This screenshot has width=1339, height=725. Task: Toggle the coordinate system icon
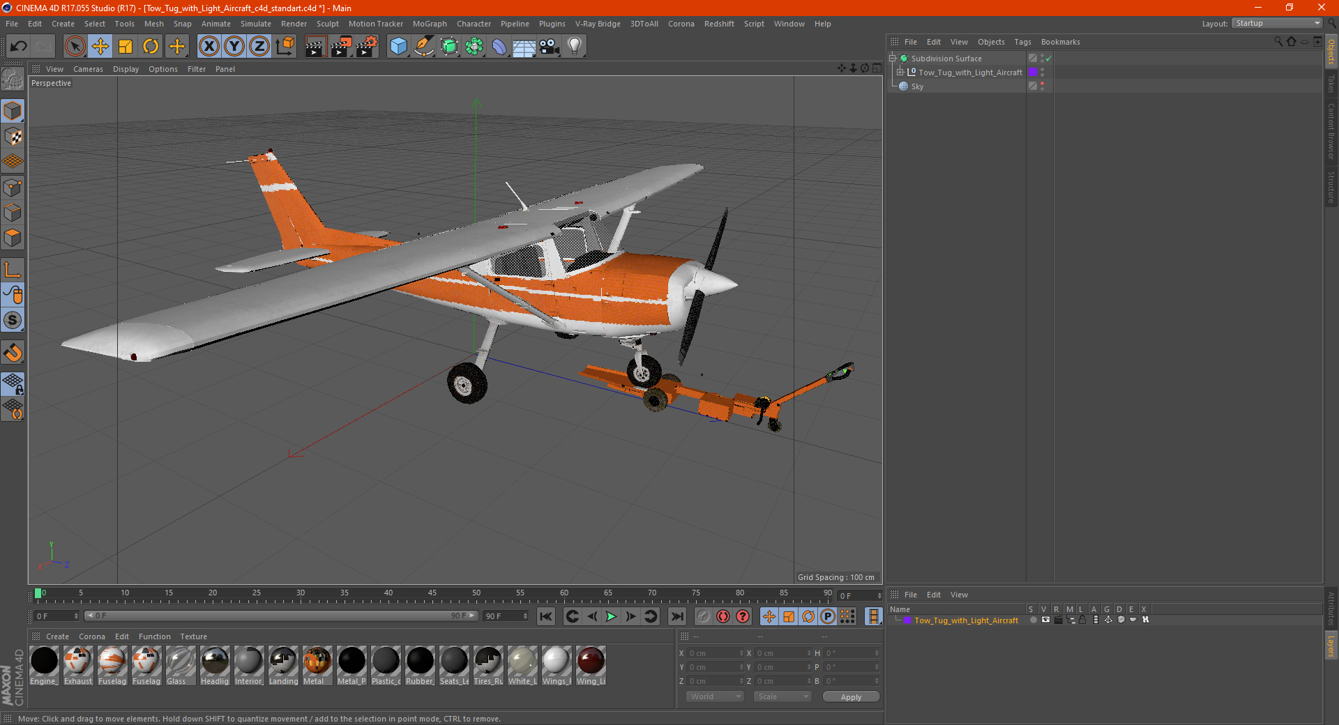click(285, 47)
